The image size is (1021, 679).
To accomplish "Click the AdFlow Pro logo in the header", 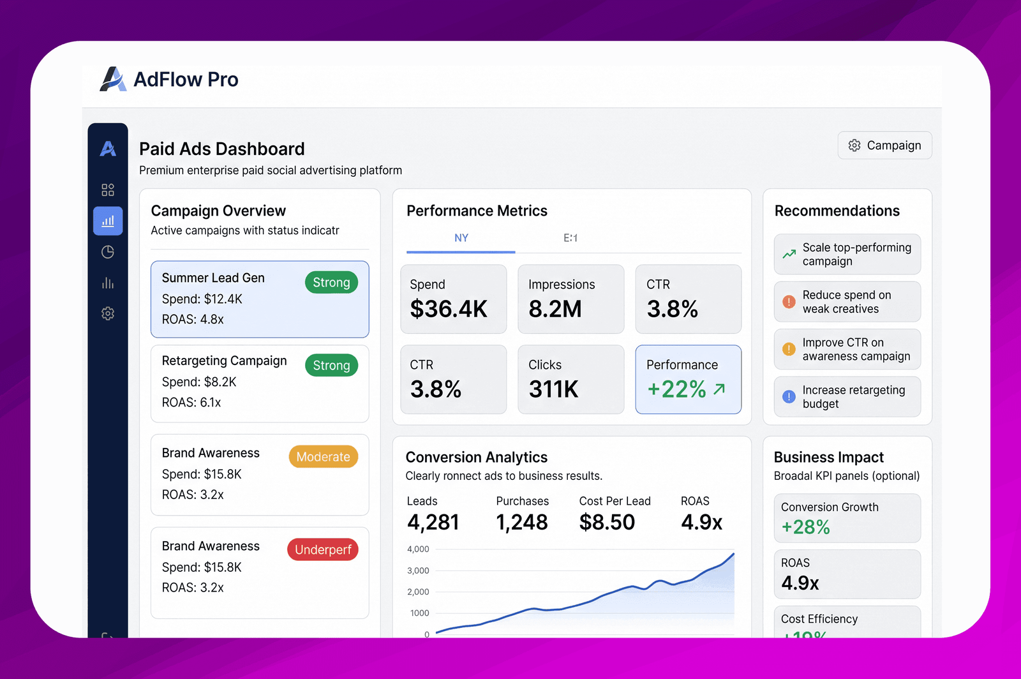I will (169, 79).
